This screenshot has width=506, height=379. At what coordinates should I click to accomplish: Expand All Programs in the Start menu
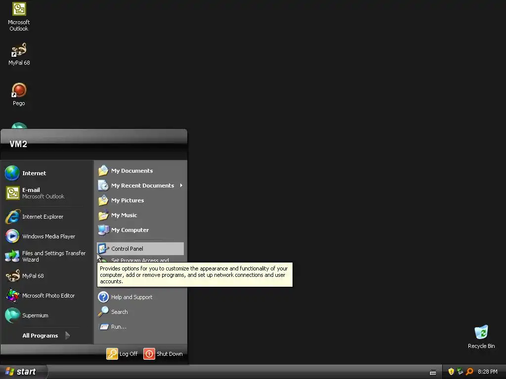pos(46,336)
